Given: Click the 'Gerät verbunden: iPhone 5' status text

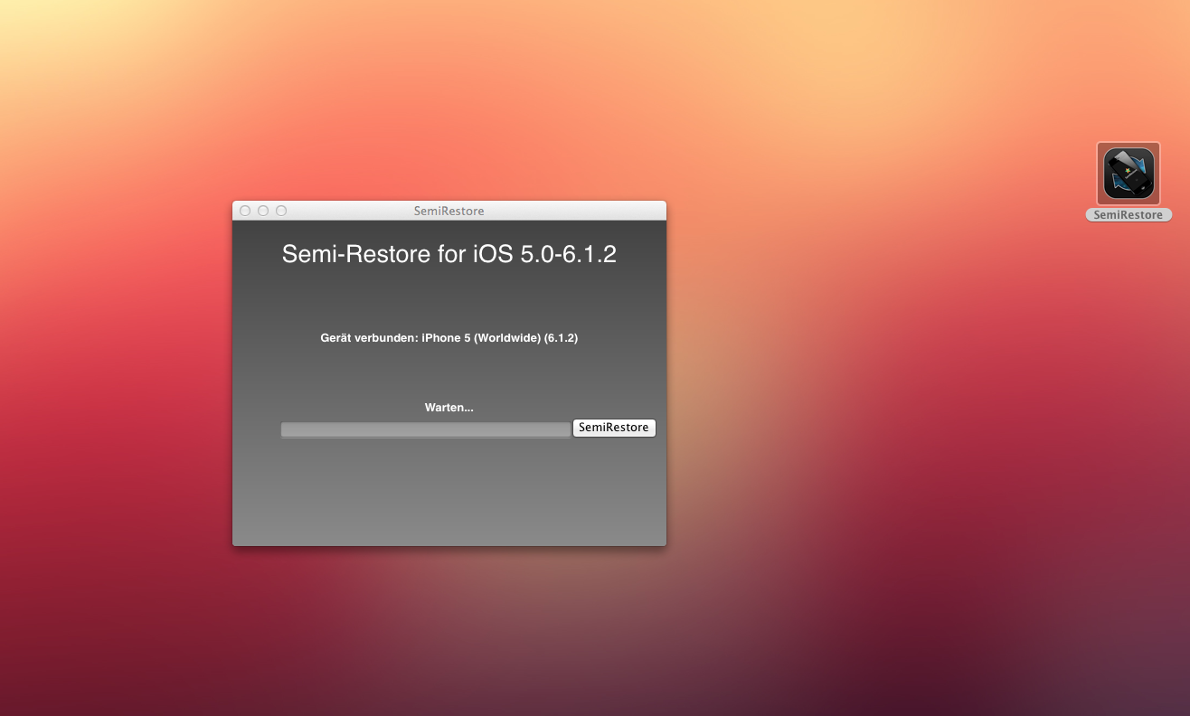Looking at the screenshot, I should (449, 338).
